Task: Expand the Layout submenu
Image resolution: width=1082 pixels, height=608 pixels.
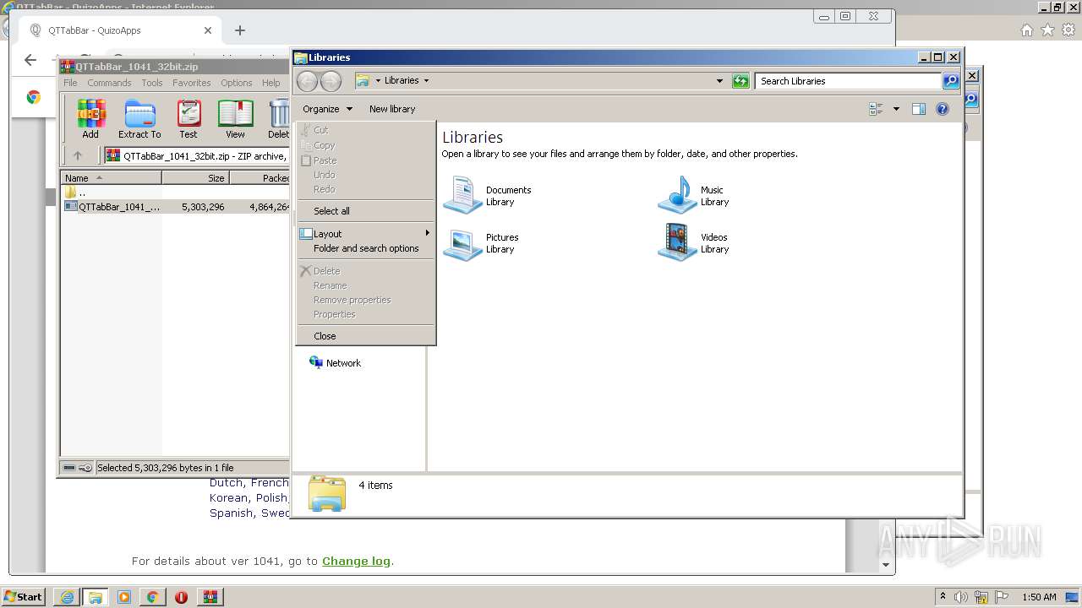Action: point(365,234)
